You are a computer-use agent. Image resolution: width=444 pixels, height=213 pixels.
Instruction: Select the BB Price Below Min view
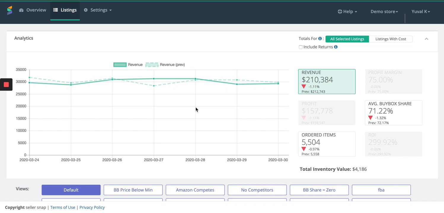[x=133, y=190]
